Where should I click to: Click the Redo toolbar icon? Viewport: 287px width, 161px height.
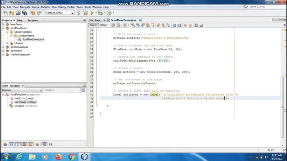tap(39, 13)
